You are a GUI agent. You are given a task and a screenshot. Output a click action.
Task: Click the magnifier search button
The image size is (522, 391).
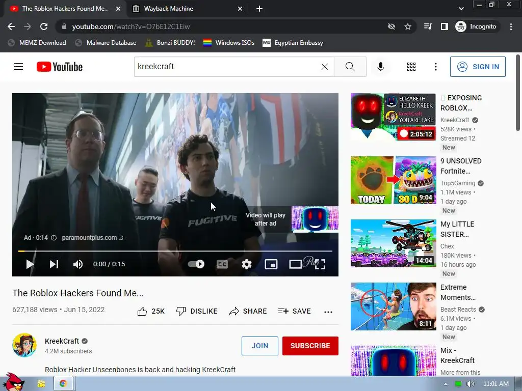(350, 67)
